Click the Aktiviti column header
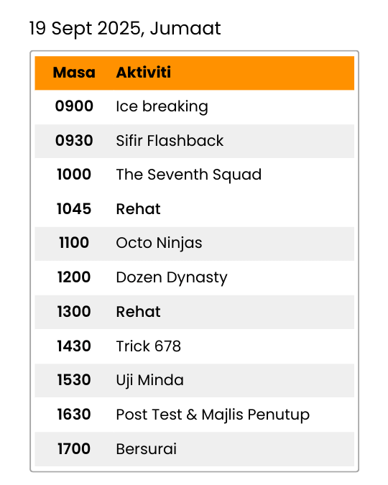 [143, 73]
